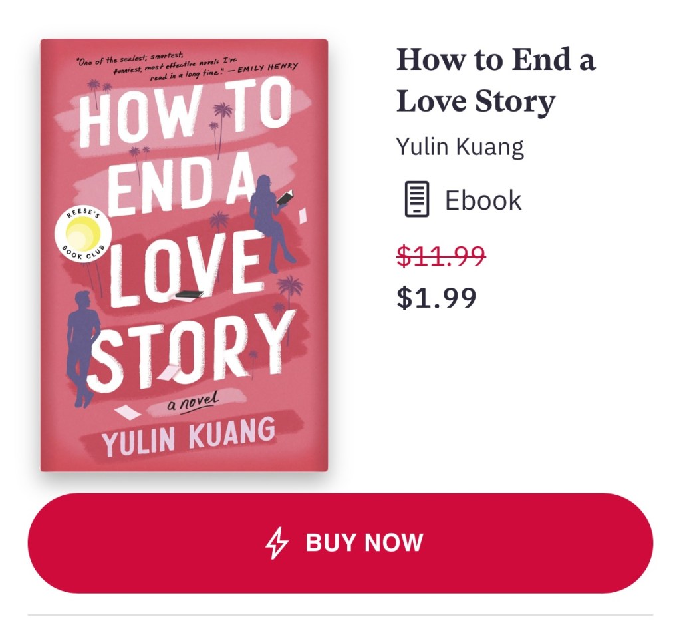Open the book cover thumbnail
Viewport: 681px width, 627px height.
coord(184,255)
